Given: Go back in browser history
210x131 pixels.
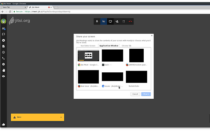Looking at the screenshot, I should [3, 12].
